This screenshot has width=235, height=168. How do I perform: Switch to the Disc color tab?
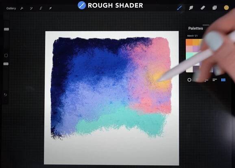[189, 80]
